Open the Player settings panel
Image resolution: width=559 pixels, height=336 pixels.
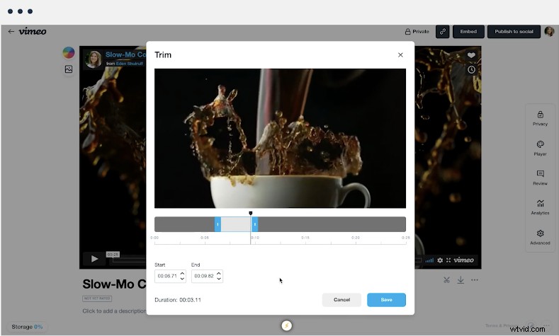coord(540,149)
